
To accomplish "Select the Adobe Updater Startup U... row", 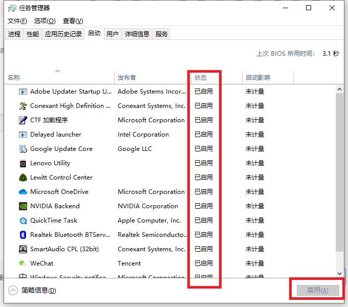I will coord(170,92).
